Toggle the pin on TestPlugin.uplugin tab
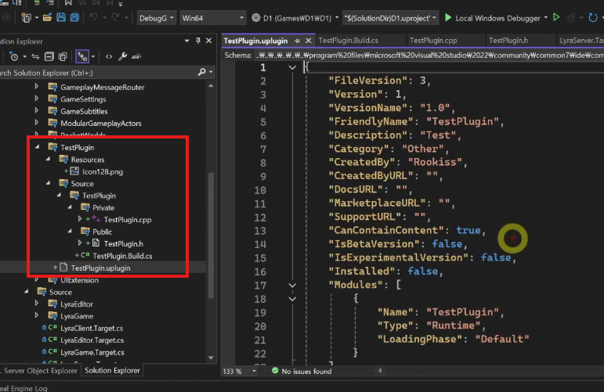 [297, 41]
